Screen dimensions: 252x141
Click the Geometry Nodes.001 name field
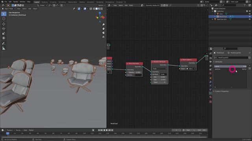pos(152,5)
